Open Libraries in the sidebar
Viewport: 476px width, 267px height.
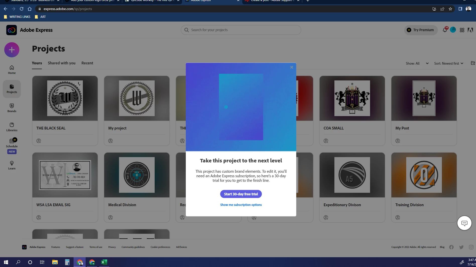click(12, 127)
